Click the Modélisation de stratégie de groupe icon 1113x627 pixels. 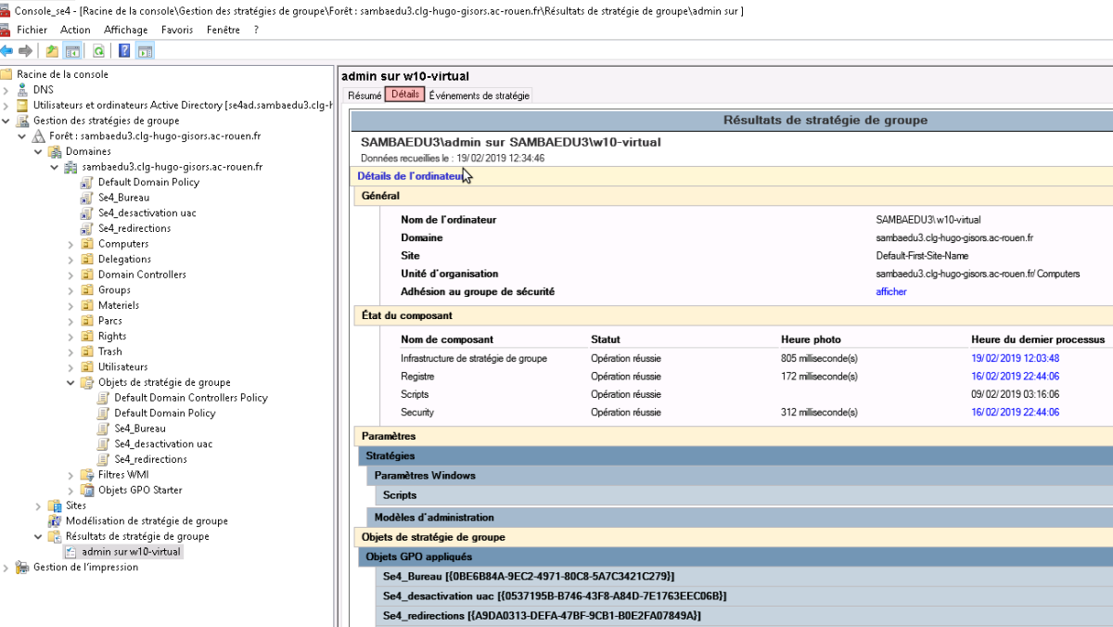(55, 521)
